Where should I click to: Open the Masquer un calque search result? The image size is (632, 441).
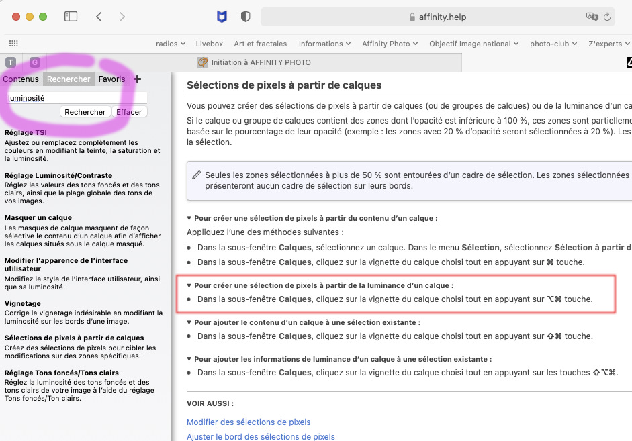point(38,217)
